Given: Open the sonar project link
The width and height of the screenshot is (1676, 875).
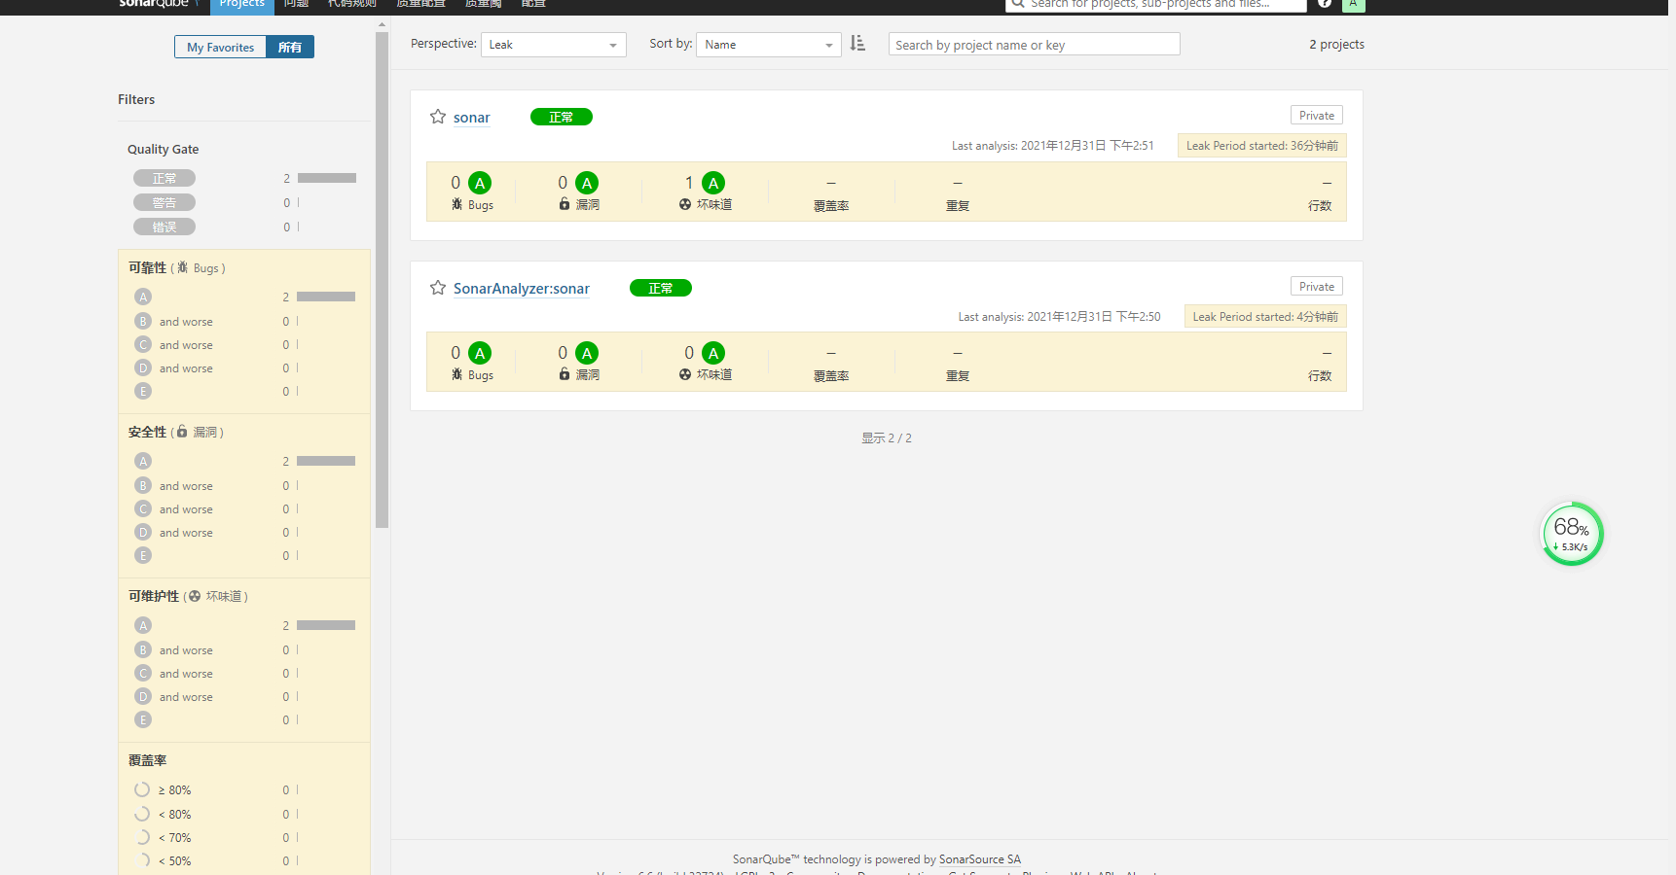Looking at the screenshot, I should click(472, 118).
